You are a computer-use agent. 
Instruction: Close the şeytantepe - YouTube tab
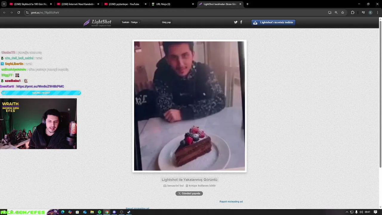[x=146, y=4]
